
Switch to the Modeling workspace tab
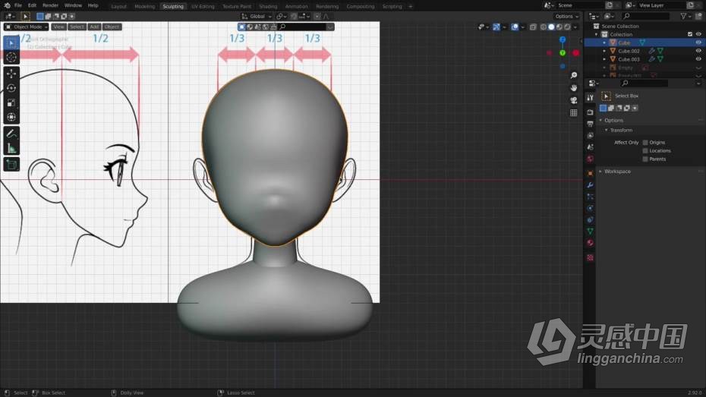(144, 6)
